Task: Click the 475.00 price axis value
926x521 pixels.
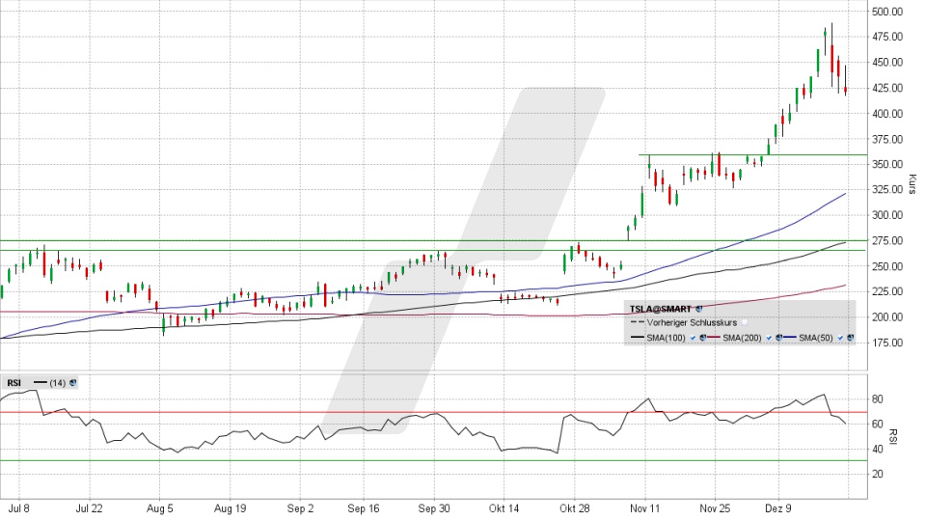Action: pyautogui.click(x=887, y=37)
